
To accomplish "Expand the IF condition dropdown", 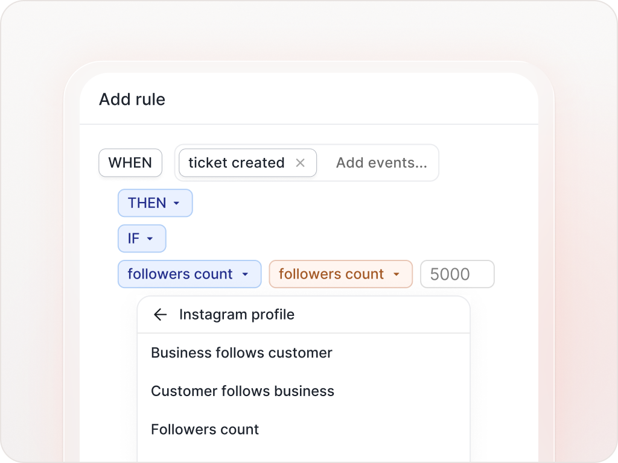I will point(142,238).
